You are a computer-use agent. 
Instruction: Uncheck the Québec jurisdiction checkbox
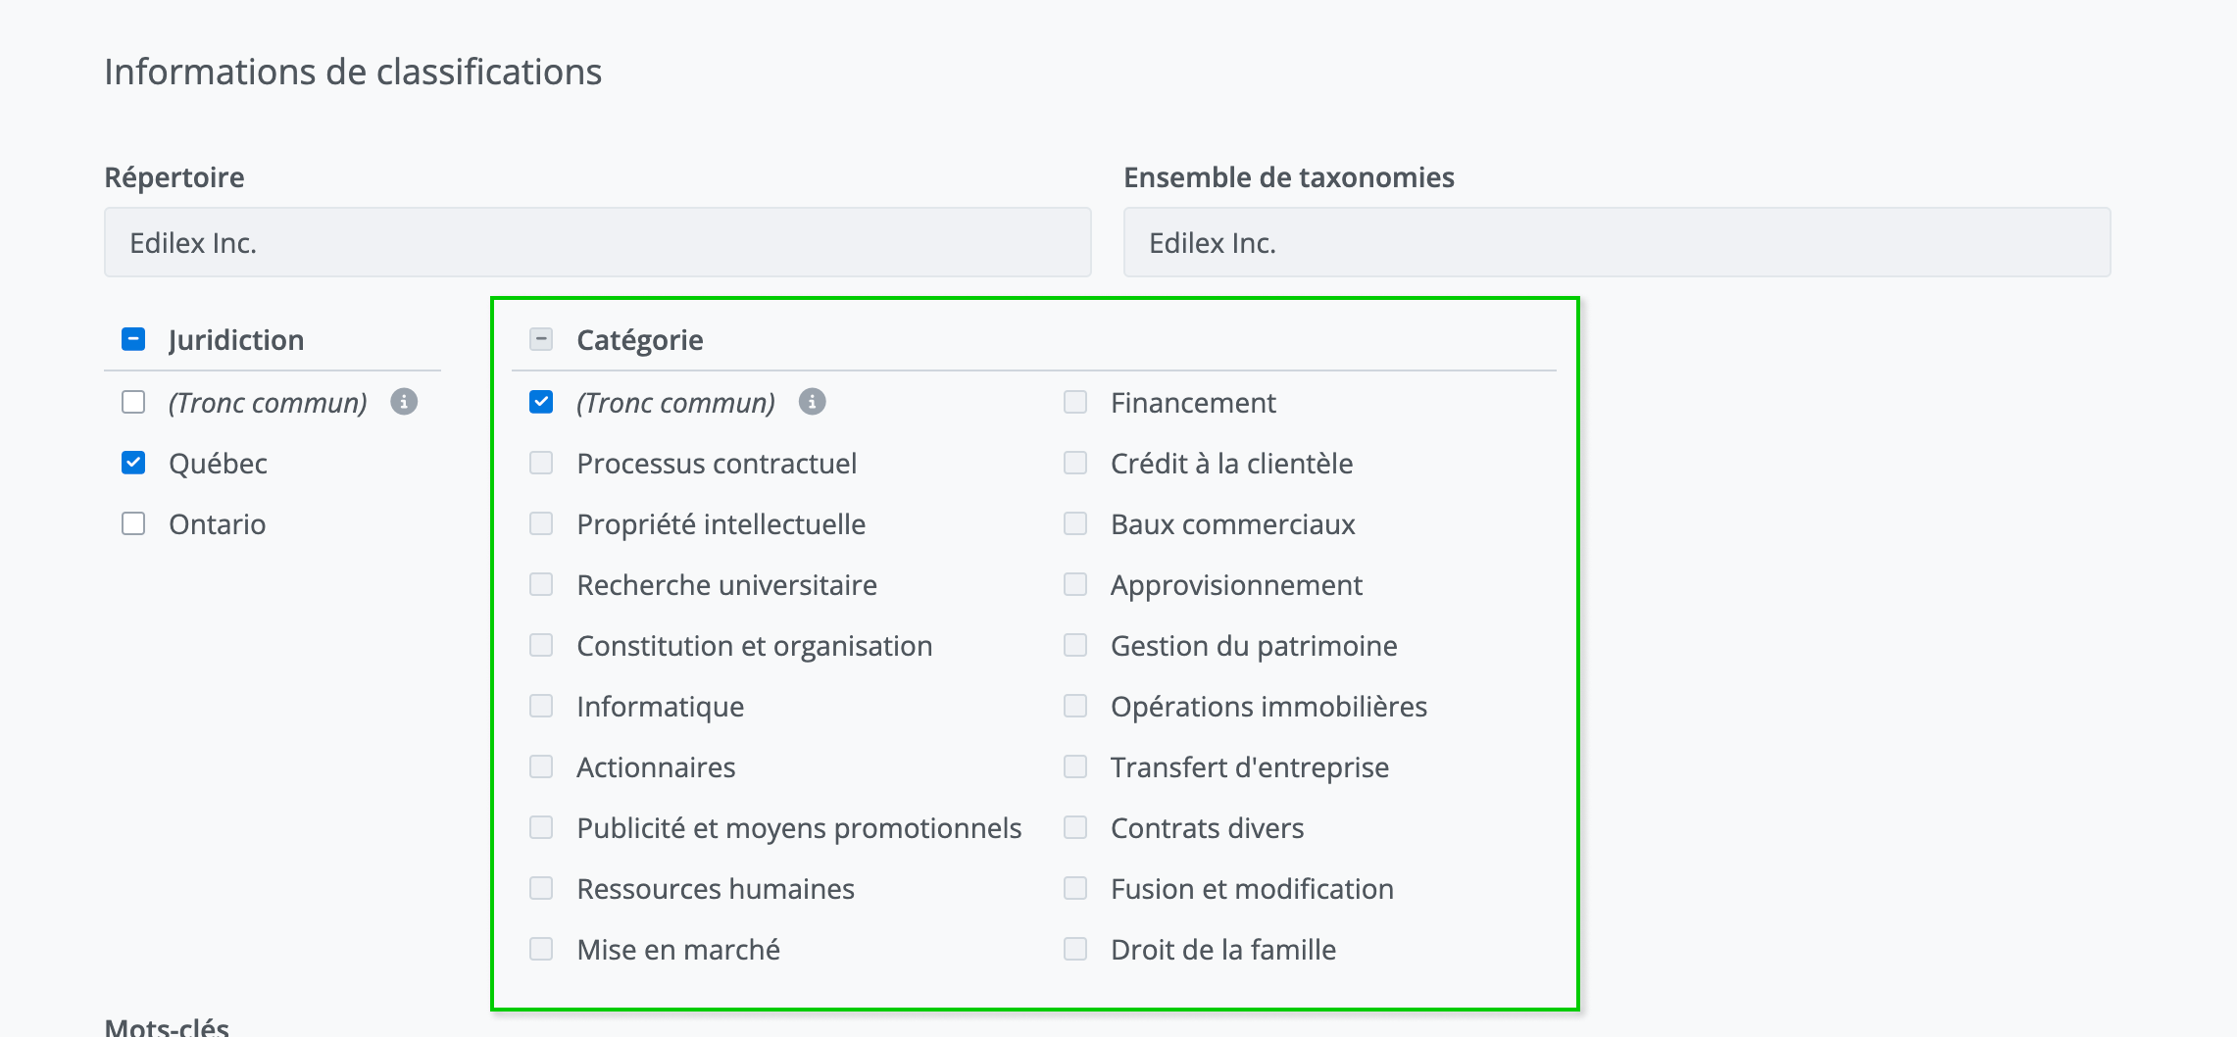(133, 463)
